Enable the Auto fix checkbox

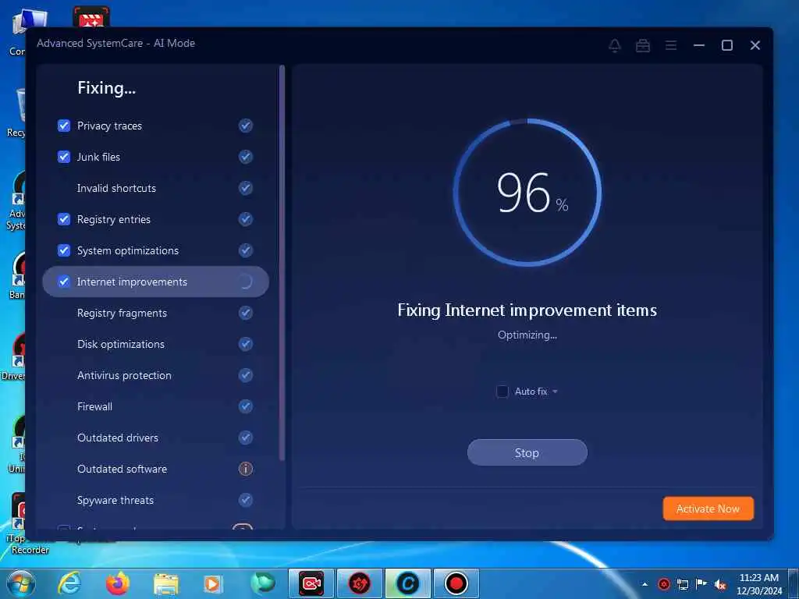pos(502,392)
